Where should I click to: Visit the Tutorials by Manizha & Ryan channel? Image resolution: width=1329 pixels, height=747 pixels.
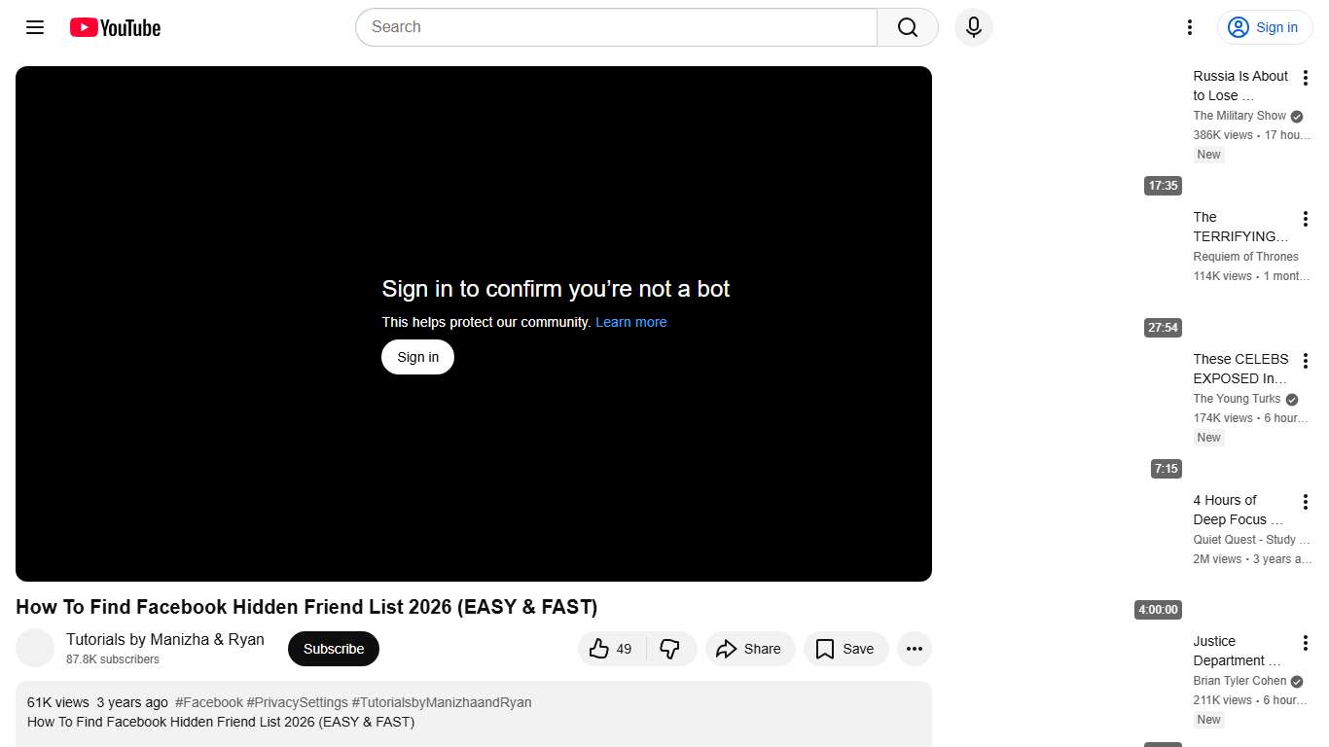click(164, 639)
